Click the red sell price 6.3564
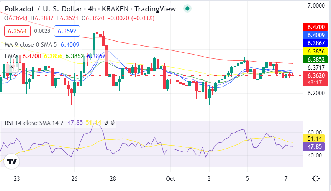 point(17,31)
